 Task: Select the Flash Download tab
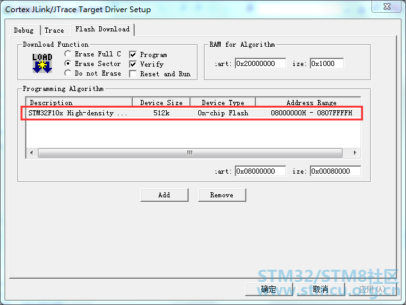102,29
